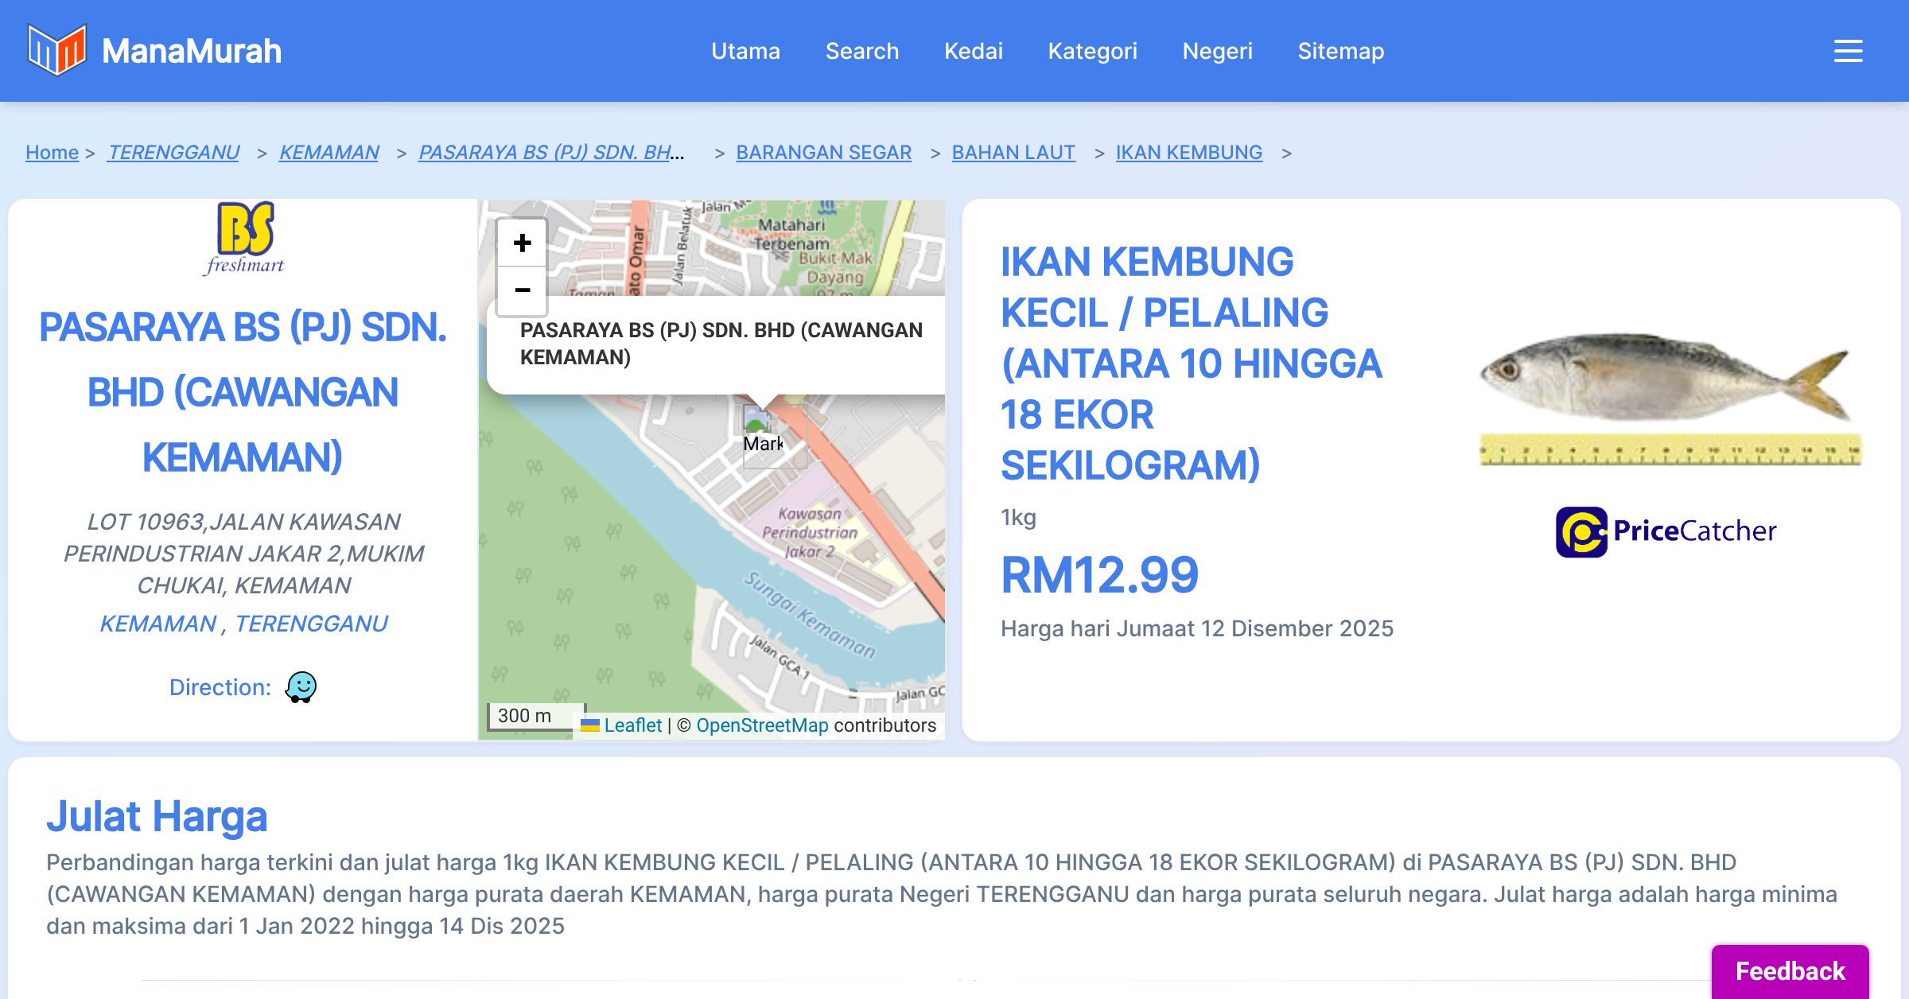This screenshot has height=999, width=1909.
Task: Open Kategori navigation item
Action: 1092,51
